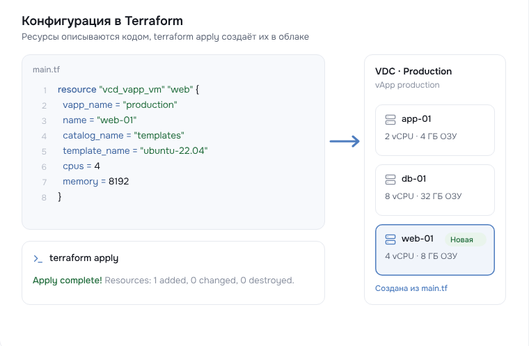Click the terminal prompt icon beside terraform apply
The width and height of the screenshot is (529, 346).
(x=38, y=258)
